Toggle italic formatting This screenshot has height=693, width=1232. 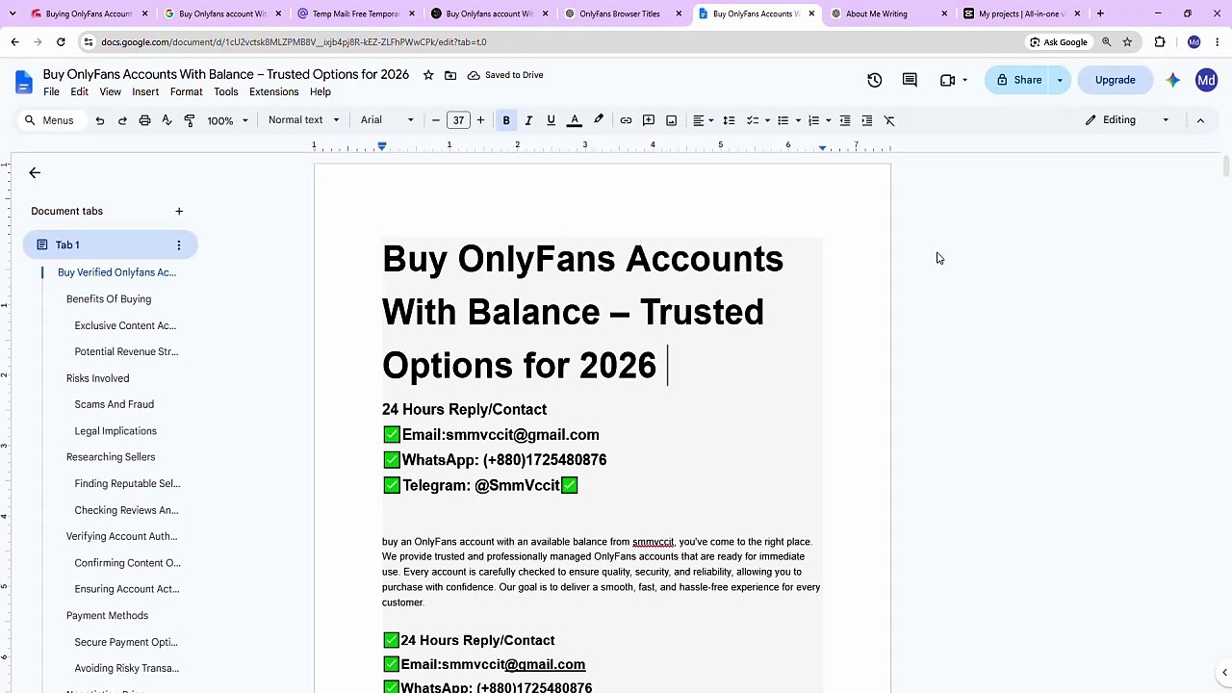(528, 120)
